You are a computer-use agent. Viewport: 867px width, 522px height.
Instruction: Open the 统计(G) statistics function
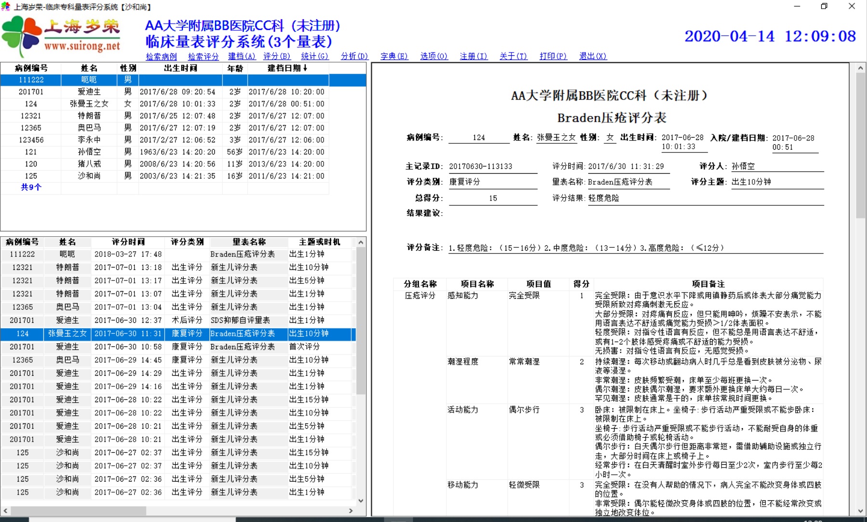tap(314, 56)
